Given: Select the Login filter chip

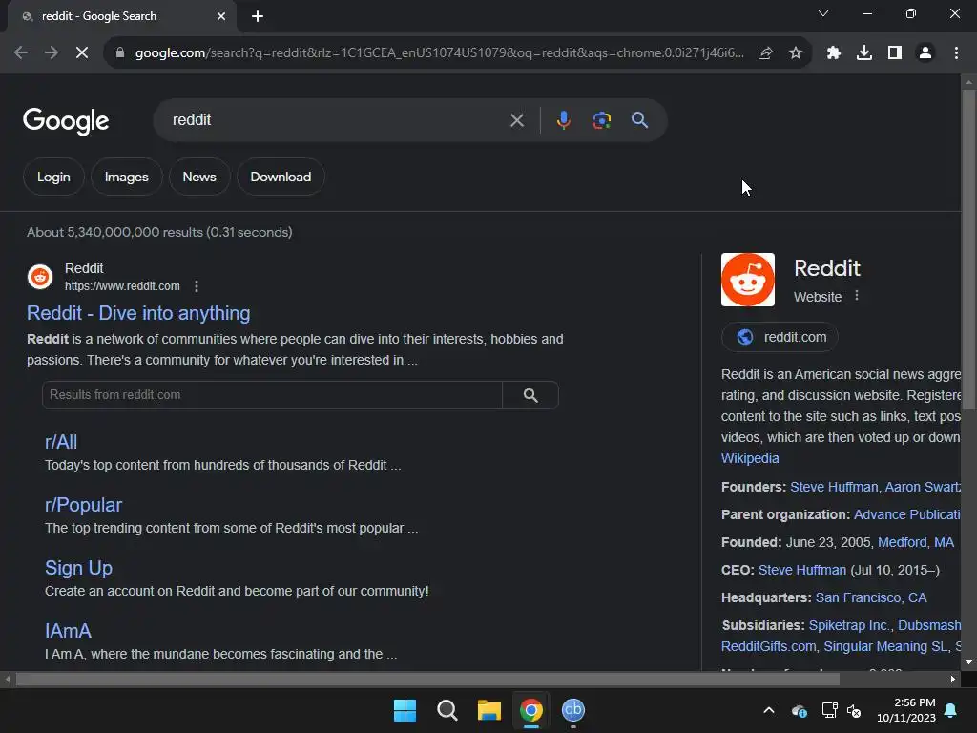Looking at the screenshot, I should 53,177.
